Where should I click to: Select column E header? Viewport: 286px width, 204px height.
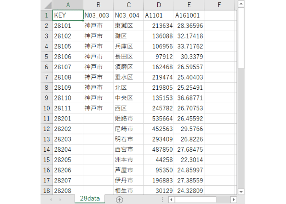189,5
